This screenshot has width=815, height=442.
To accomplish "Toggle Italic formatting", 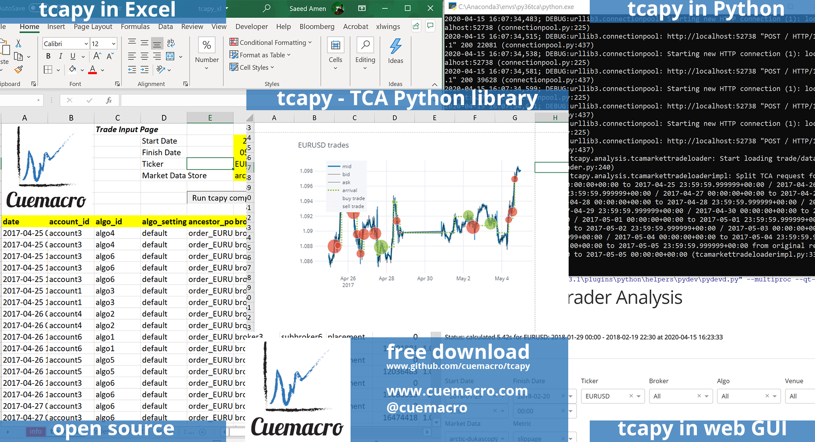I will pos(60,56).
